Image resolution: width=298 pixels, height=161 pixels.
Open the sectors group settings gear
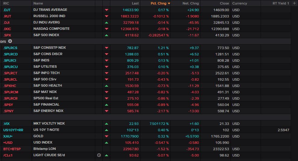(10, 41)
